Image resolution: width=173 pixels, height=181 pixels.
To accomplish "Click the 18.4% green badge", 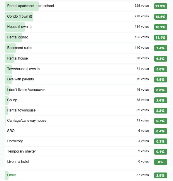I will tap(160, 17).
